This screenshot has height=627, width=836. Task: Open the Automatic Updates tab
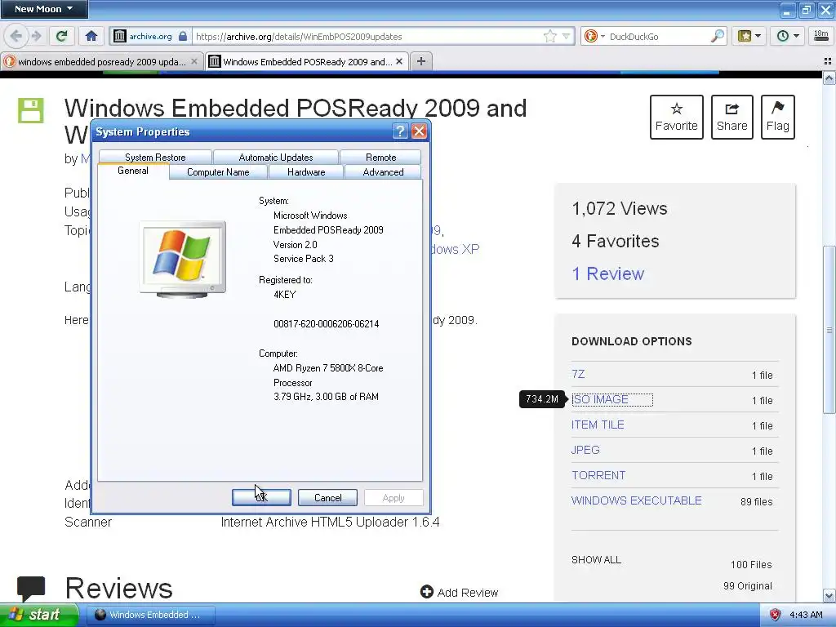point(276,158)
